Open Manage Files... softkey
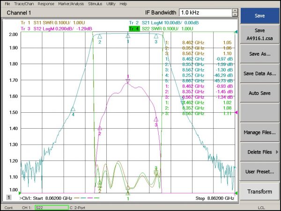This screenshot has height=211, width=281. tap(259, 132)
